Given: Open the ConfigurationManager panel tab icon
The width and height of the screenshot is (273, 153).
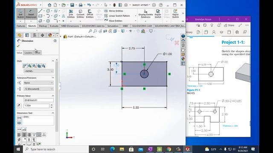Looking at the screenshot, I should click(35, 35).
